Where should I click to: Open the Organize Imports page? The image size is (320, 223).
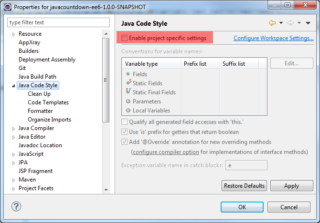(49, 119)
